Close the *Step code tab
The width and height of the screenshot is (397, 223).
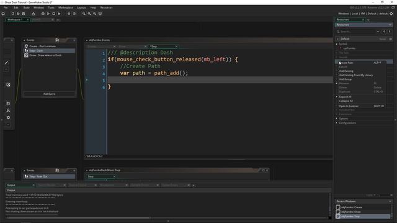click(176, 46)
